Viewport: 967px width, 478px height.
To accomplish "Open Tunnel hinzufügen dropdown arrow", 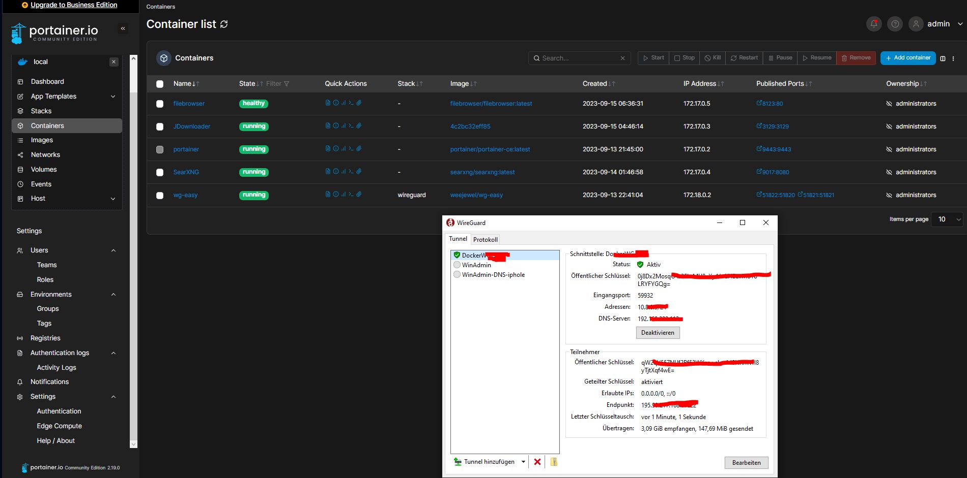I will coord(523,462).
